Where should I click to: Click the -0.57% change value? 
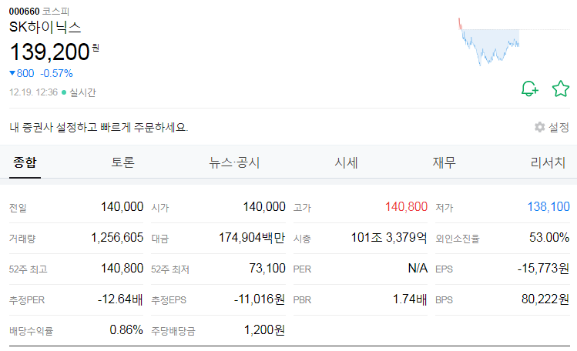[56, 73]
